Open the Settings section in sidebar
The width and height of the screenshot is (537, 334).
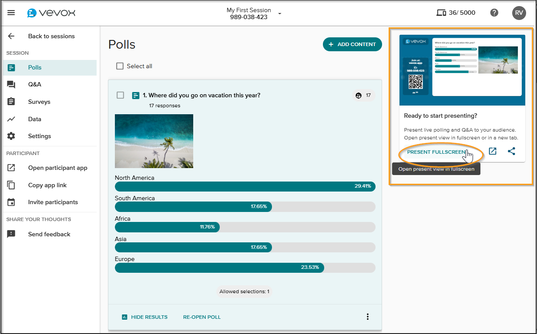(40, 136)
